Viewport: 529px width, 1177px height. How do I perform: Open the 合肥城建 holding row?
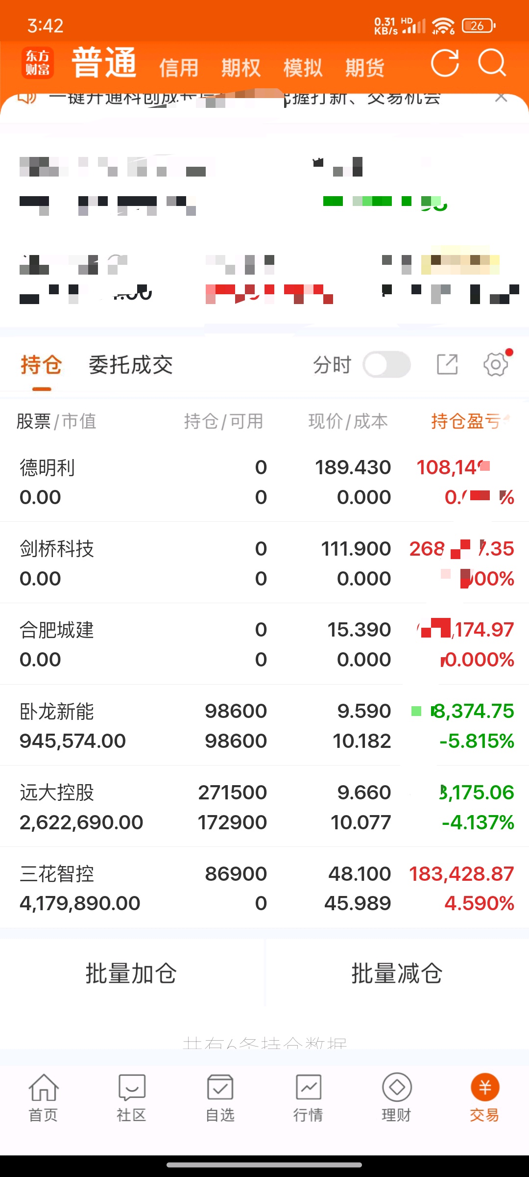pos(264,644)
